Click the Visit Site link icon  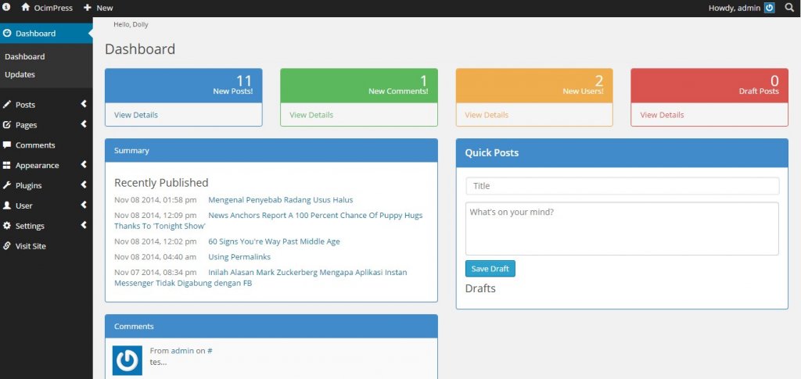tap(6, 246)
